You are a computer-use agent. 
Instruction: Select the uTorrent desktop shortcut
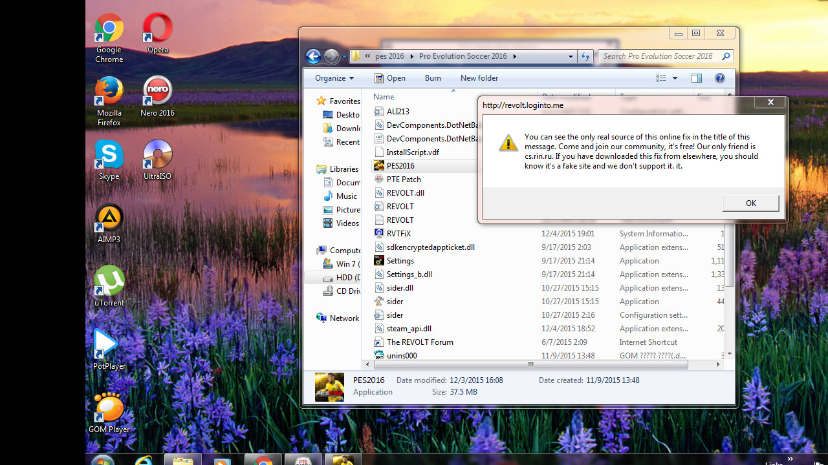(109, 287)
